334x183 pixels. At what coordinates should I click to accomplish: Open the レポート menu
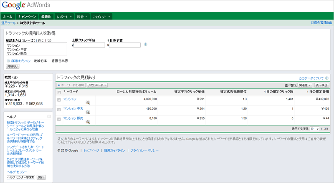point(64,17)
